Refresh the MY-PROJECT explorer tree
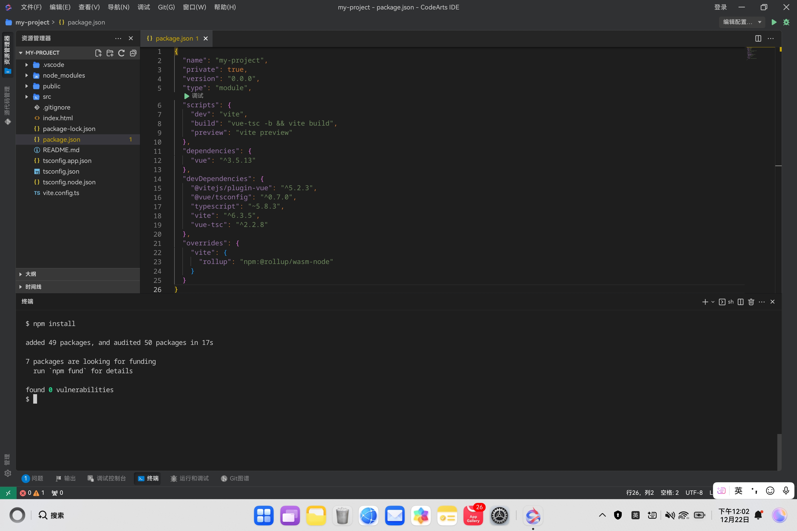Screen dimensions: 797x531 coord(121,53)
